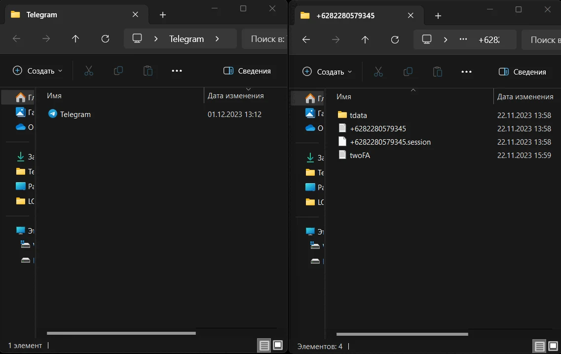Image resolution: width=561 pixels, height=354 pixels.
Task: Close the +6282280579345 tab
Action: (x=411, y=16)
